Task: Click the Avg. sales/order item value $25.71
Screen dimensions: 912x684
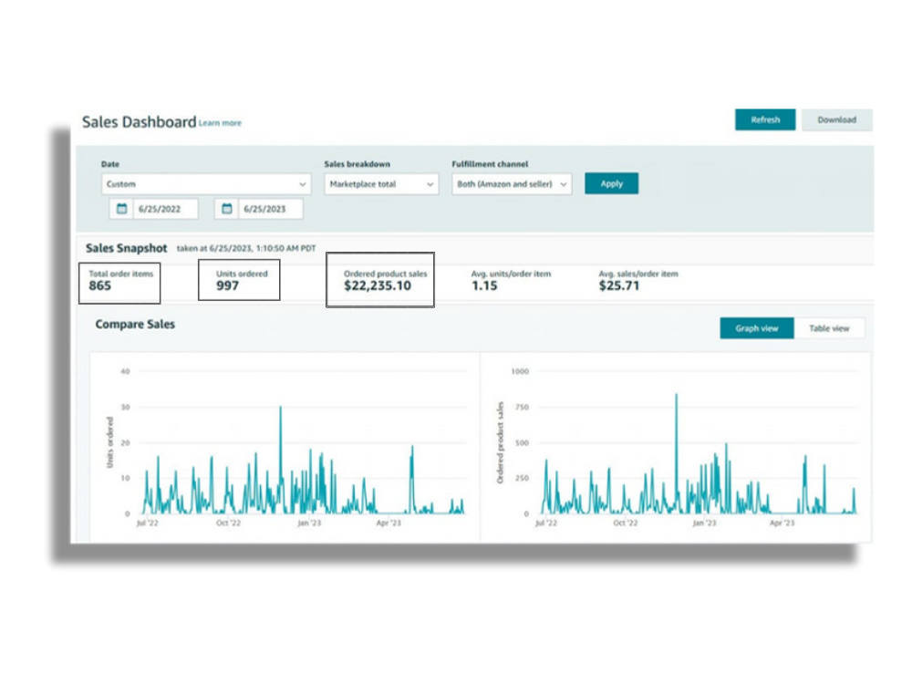Action: pos(619,285)
